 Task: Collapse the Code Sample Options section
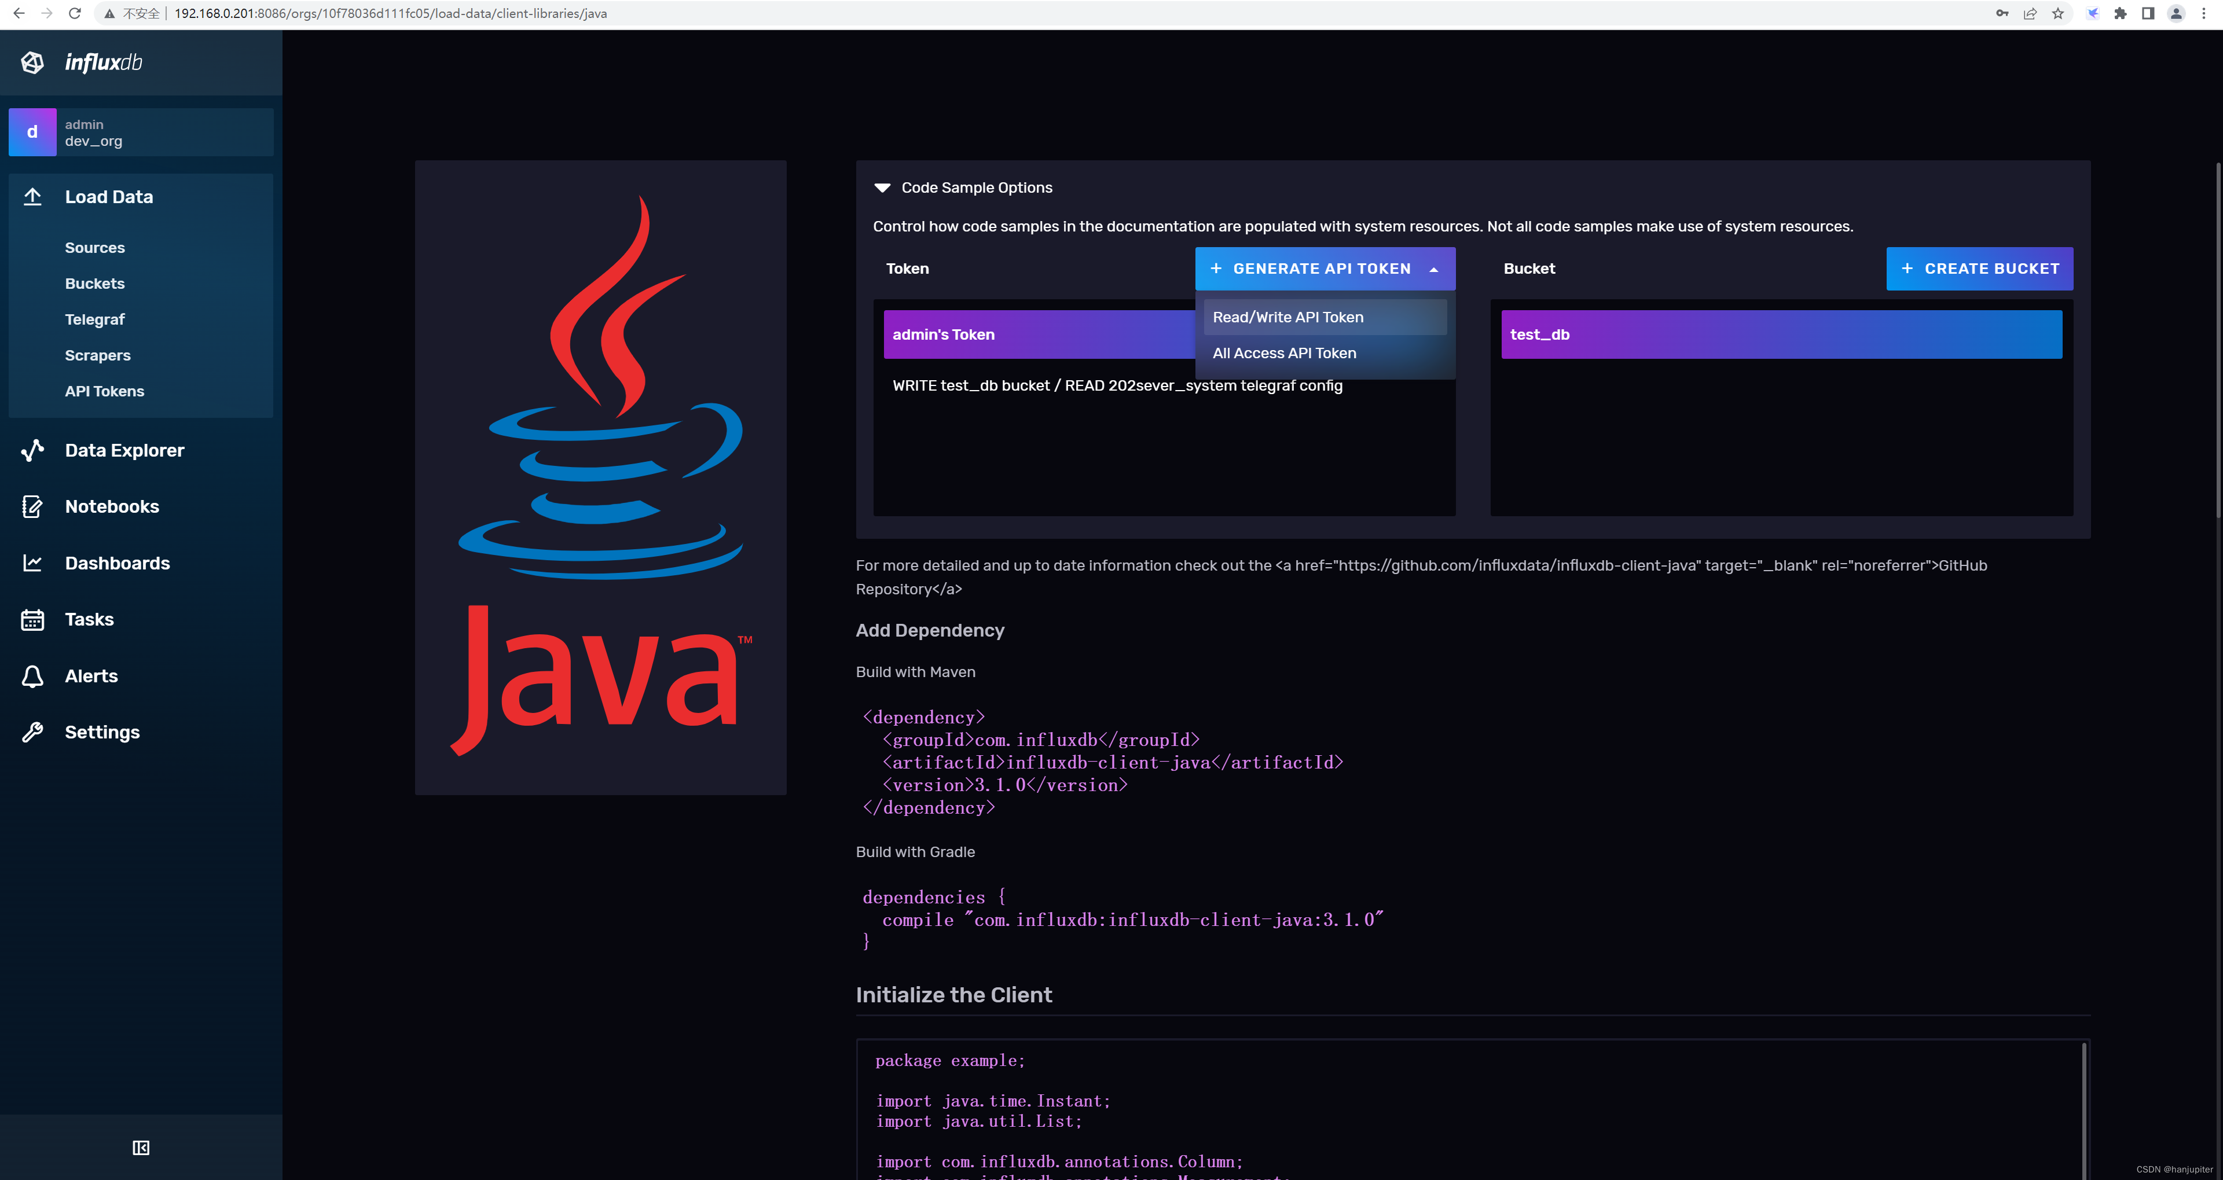click(x=882, y=188)
